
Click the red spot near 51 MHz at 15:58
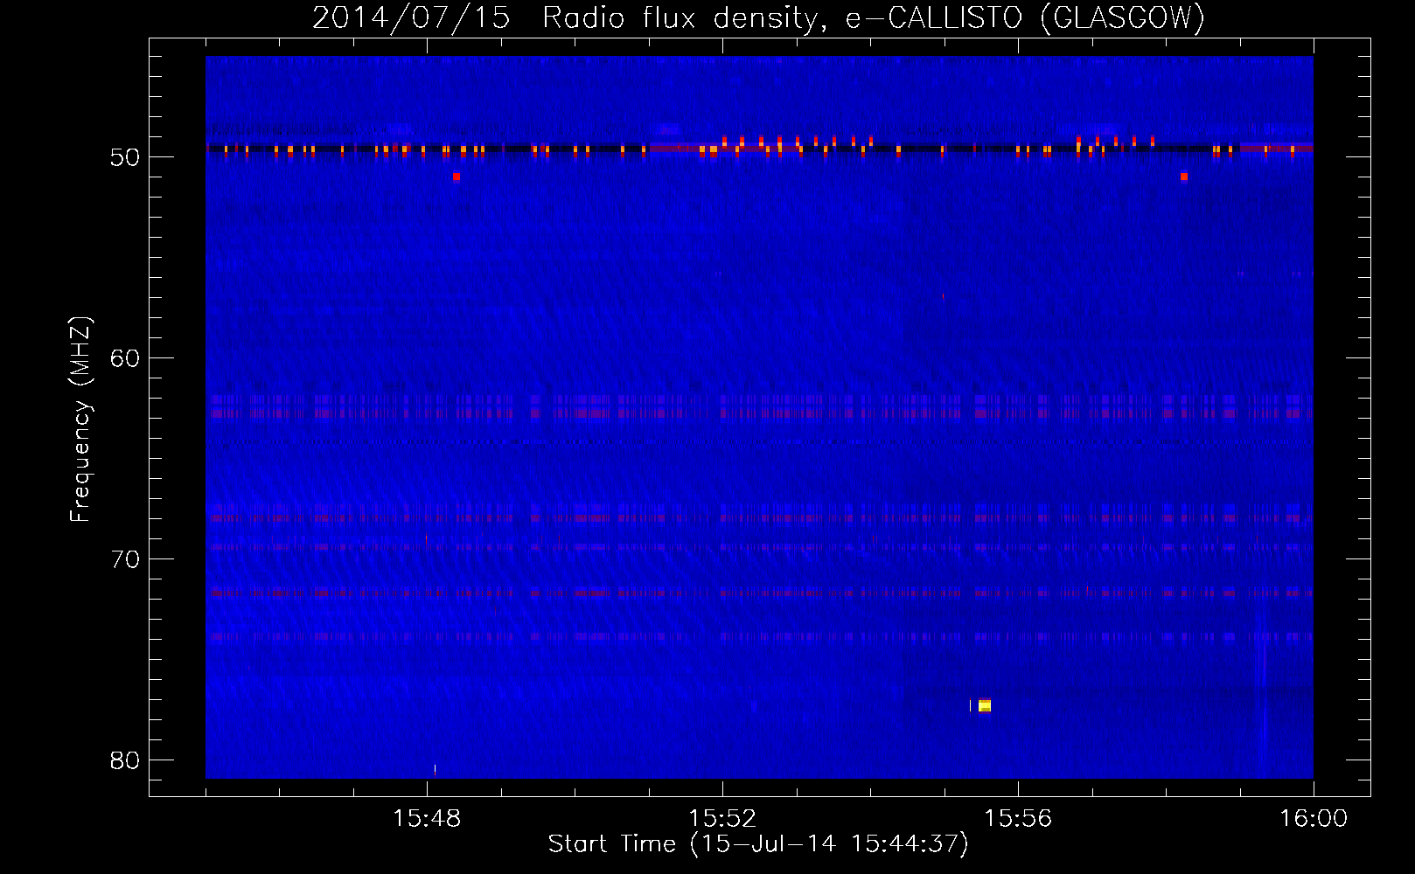1184,177
